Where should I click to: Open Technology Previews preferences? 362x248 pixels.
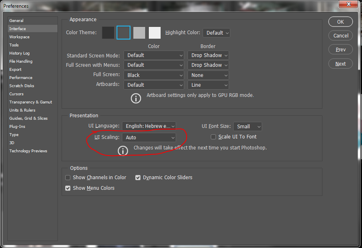click(32, 151)
